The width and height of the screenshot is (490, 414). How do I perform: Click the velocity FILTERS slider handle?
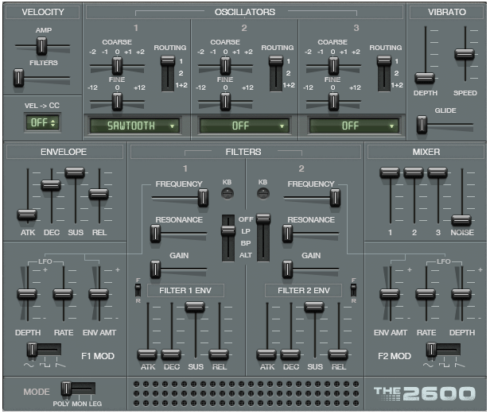(x=18, y=78)
